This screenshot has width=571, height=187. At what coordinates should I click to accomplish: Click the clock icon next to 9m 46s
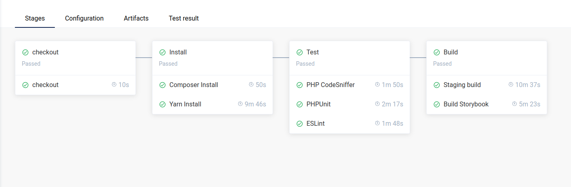click(x=240, y=104)
